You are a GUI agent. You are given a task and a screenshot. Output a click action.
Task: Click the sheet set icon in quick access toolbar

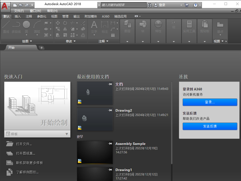coord(27,5)
